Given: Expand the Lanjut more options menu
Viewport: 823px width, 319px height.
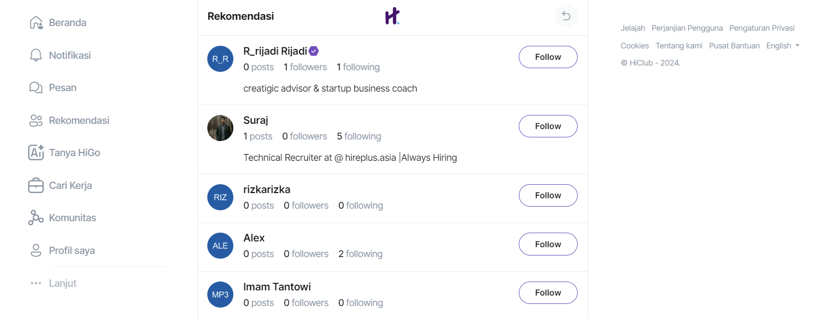Looking at the screenshot, I should point(53,283).
